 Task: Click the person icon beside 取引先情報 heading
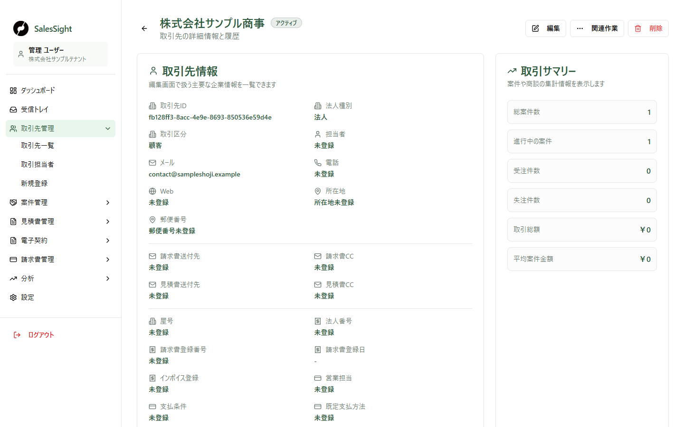[x=153, y=71]
